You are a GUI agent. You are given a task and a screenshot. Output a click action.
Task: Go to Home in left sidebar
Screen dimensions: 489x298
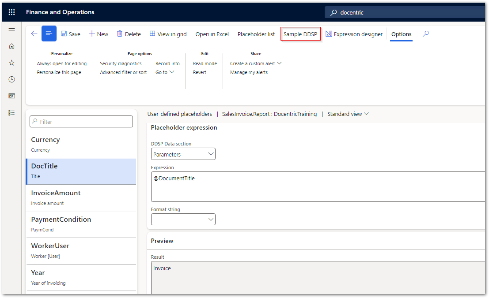11,46
